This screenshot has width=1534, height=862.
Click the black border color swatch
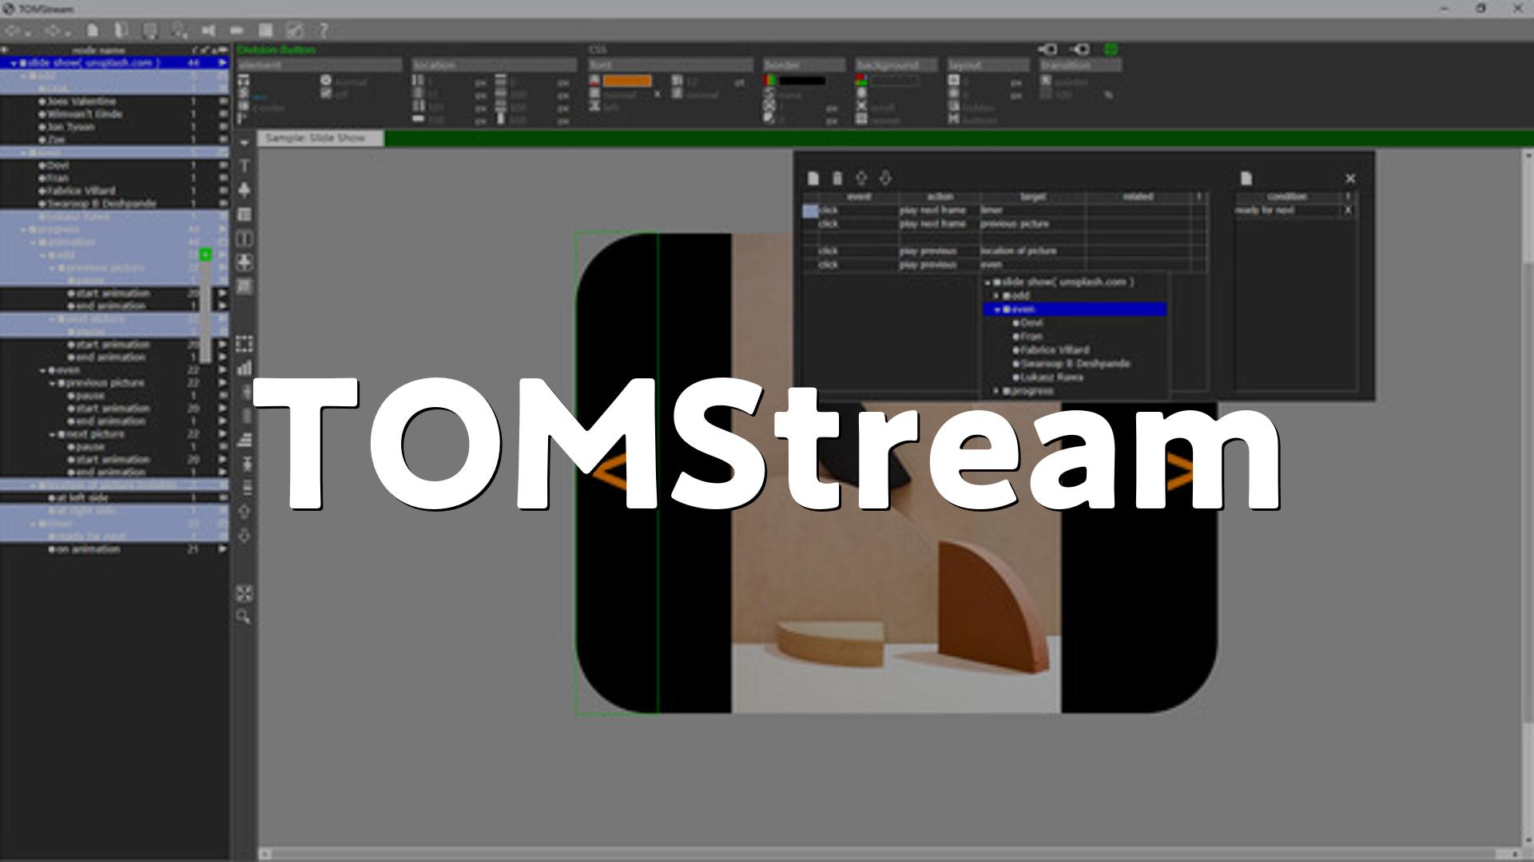(x=802, y=81)
